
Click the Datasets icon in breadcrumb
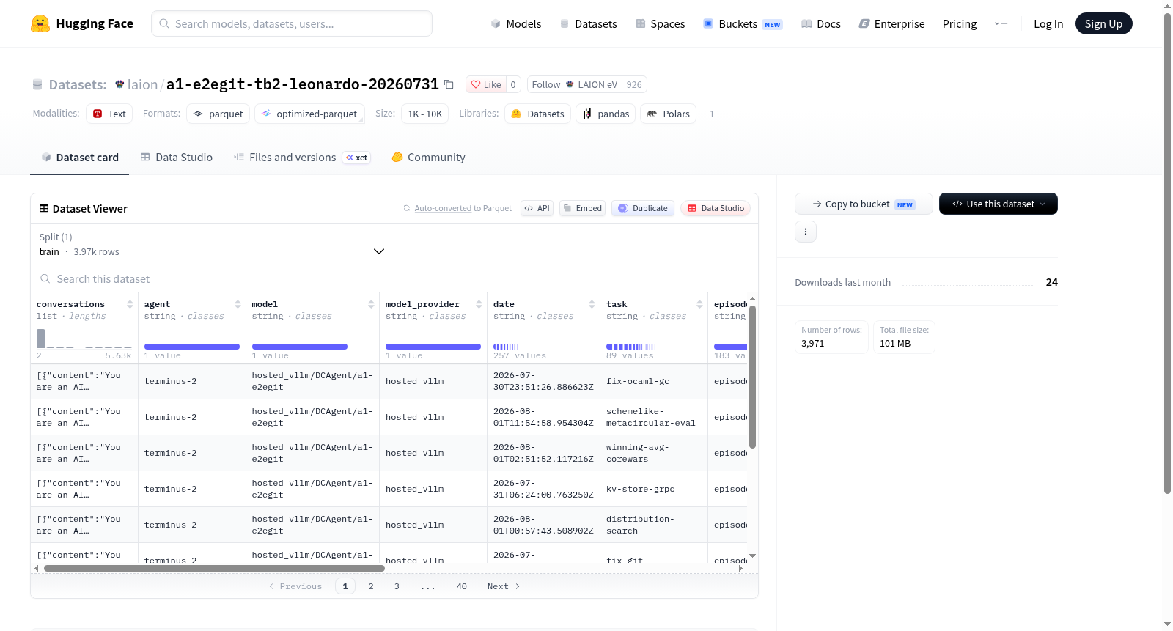click(x=37, y=85)
